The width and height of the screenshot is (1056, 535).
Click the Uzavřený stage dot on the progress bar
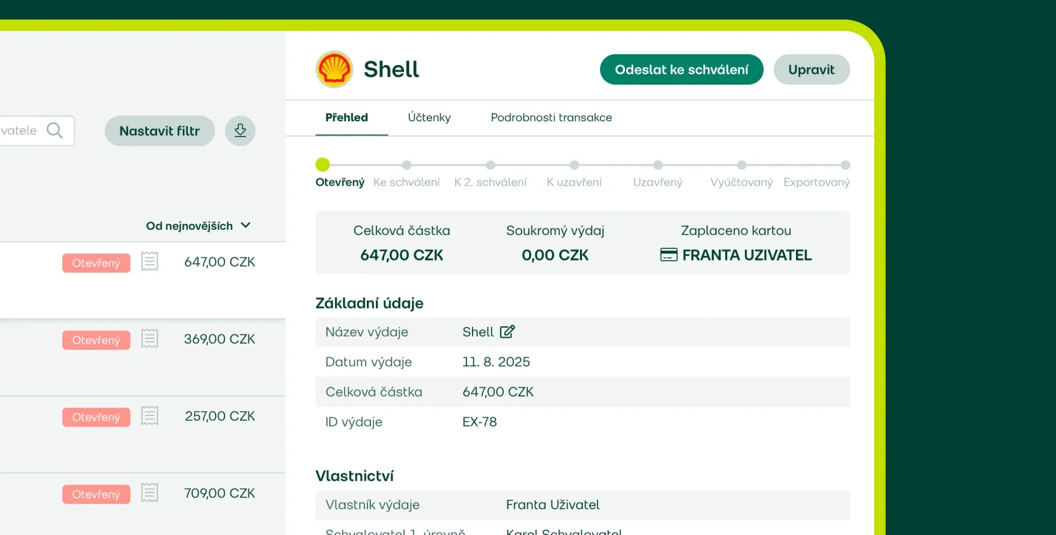click(x=658, y=165)
